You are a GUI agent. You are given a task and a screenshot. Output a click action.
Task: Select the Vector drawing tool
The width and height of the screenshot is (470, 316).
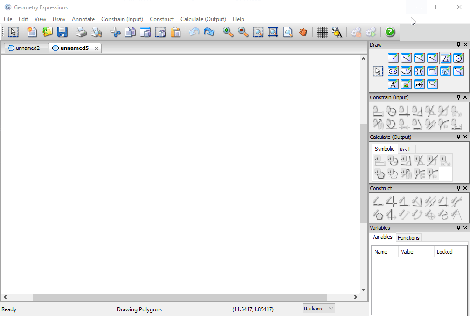tap(432, 58)
